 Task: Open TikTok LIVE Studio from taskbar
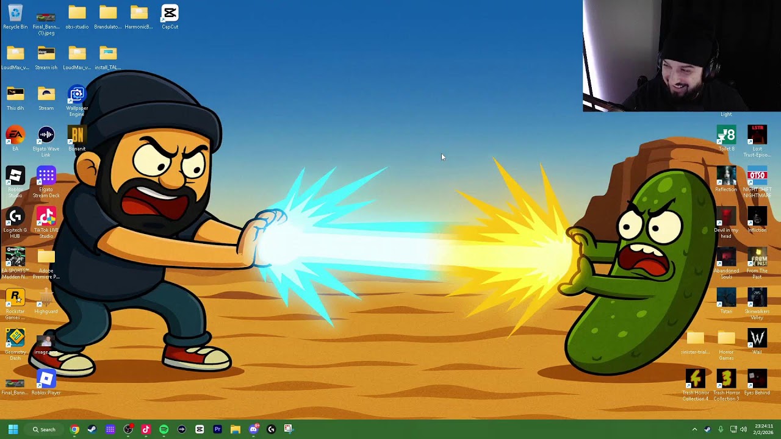tap(146, 429)
